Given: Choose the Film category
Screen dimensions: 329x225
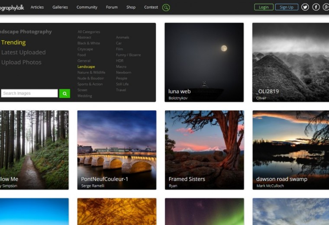Looking at the screenshot, I should tap(119, 49).
